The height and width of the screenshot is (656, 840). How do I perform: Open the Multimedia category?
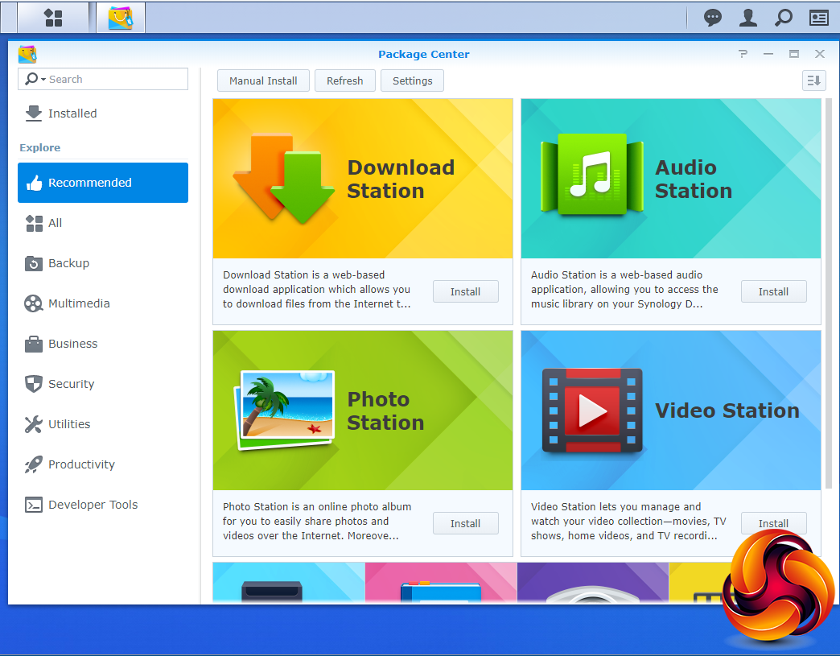(x=78, y=303)
